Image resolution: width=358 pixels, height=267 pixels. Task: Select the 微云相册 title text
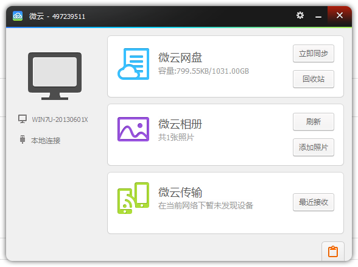click(180, 124)
